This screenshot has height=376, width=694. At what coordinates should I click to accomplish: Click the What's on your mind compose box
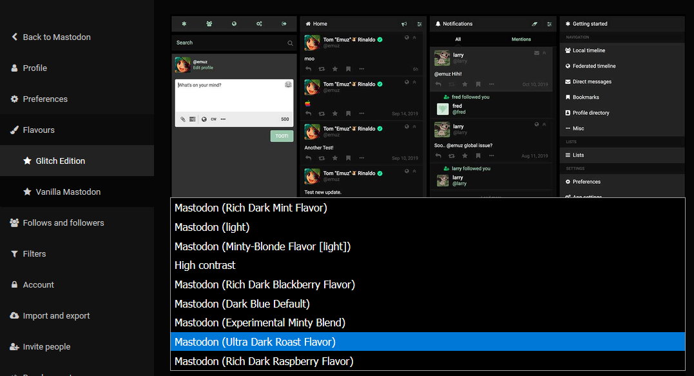(234, 95)
